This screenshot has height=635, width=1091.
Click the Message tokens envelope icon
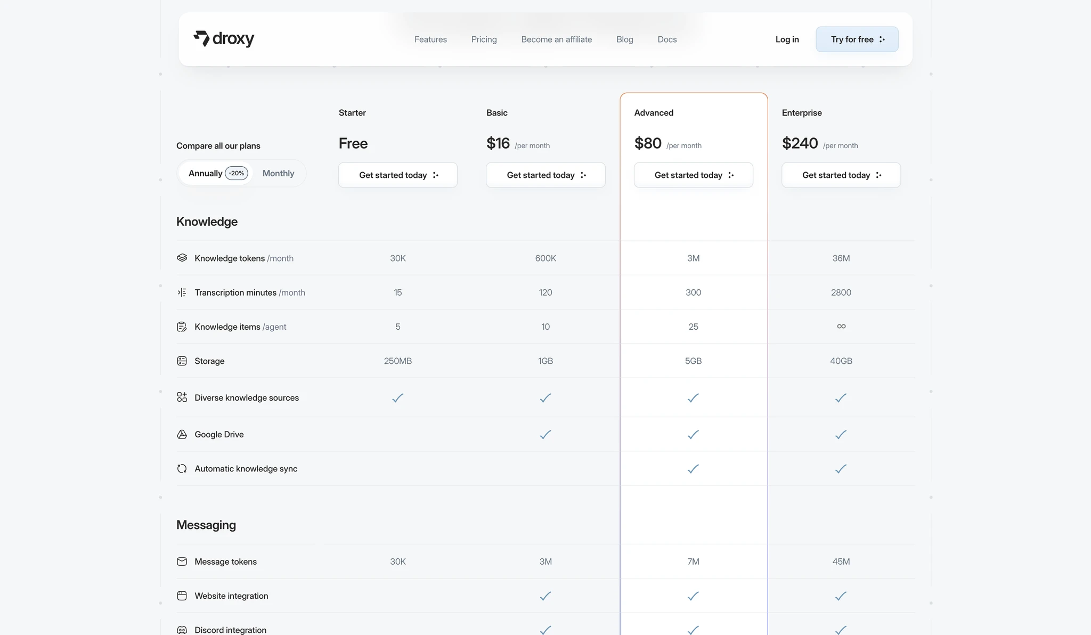click(x=182, y=561)
